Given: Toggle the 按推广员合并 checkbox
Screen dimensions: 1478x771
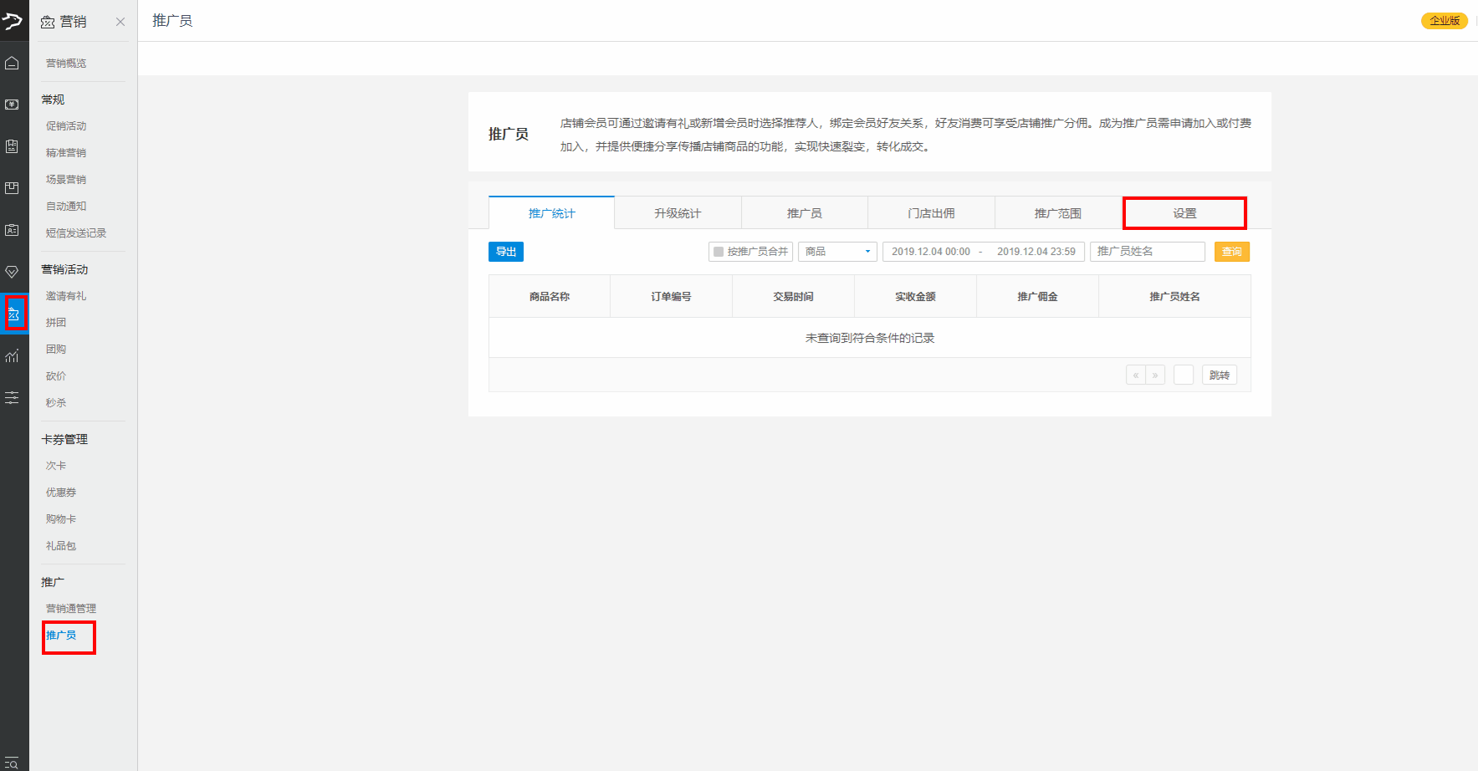Looking at the screenshot, I should pos(719,252).
